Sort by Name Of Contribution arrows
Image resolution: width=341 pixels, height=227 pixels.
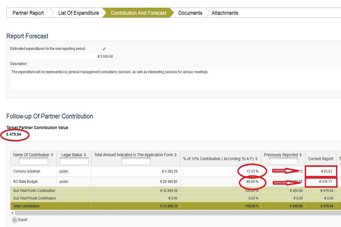pos(52,155)
